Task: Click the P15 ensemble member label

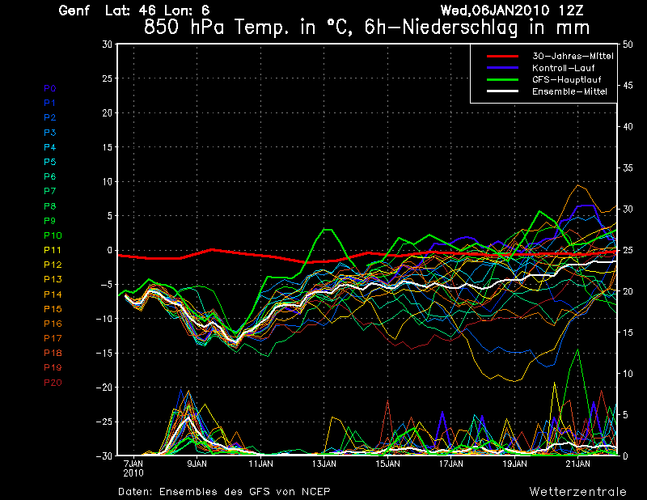Action: tap(53, 309)
